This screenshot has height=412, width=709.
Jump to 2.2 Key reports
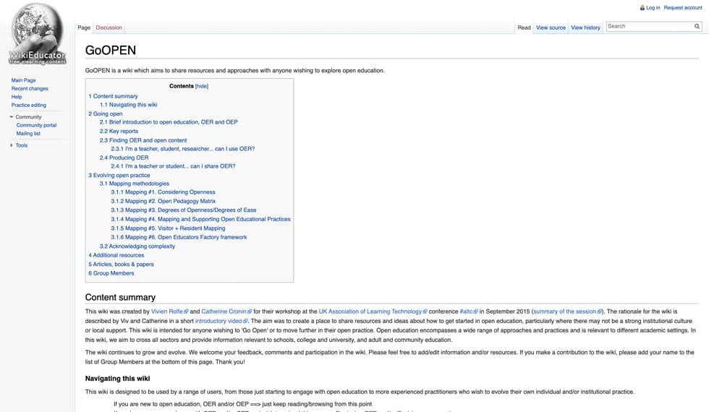[119, 132]
